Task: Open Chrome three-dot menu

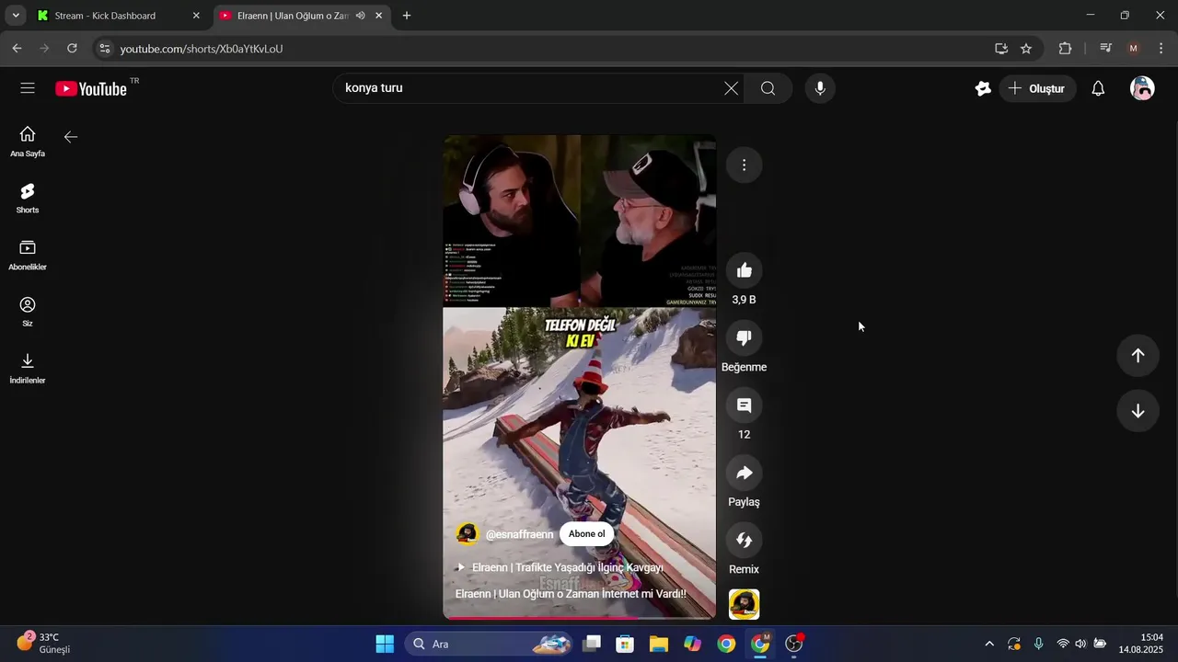Action: point(1160,49)
